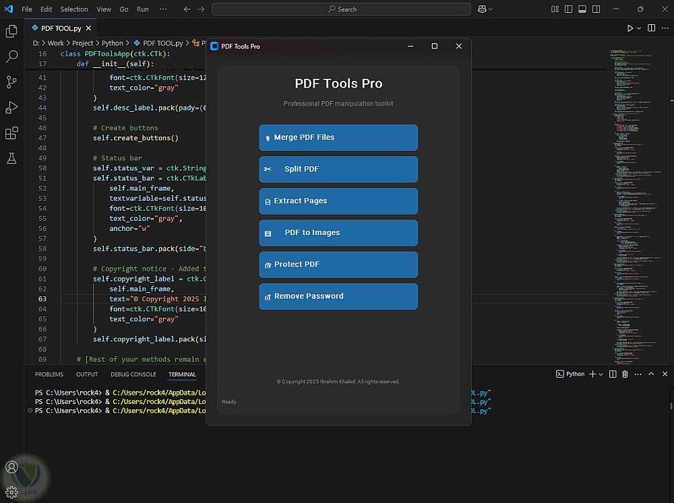
Task: Click the Merge PDF Files button
Action: tap(338, 137)
